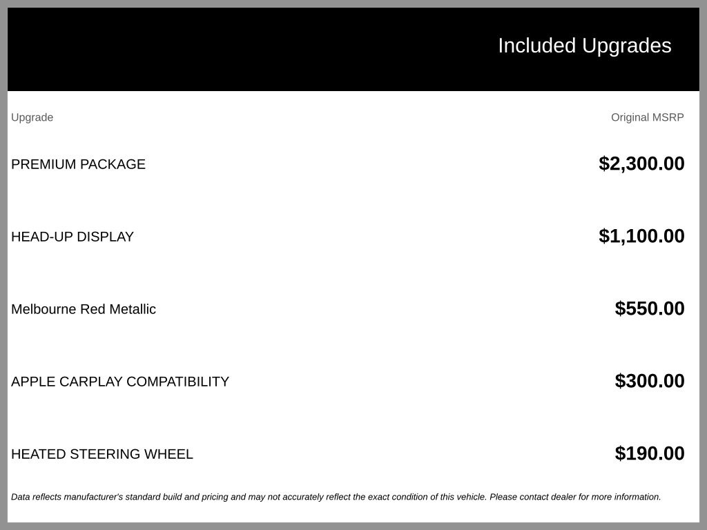Select the Upgrade column header
The height and width of the screenshot is (530, 707).
pos(32,117)
